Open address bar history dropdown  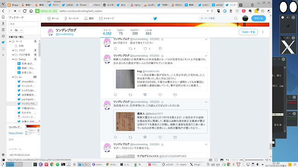(x=208, y=11)
